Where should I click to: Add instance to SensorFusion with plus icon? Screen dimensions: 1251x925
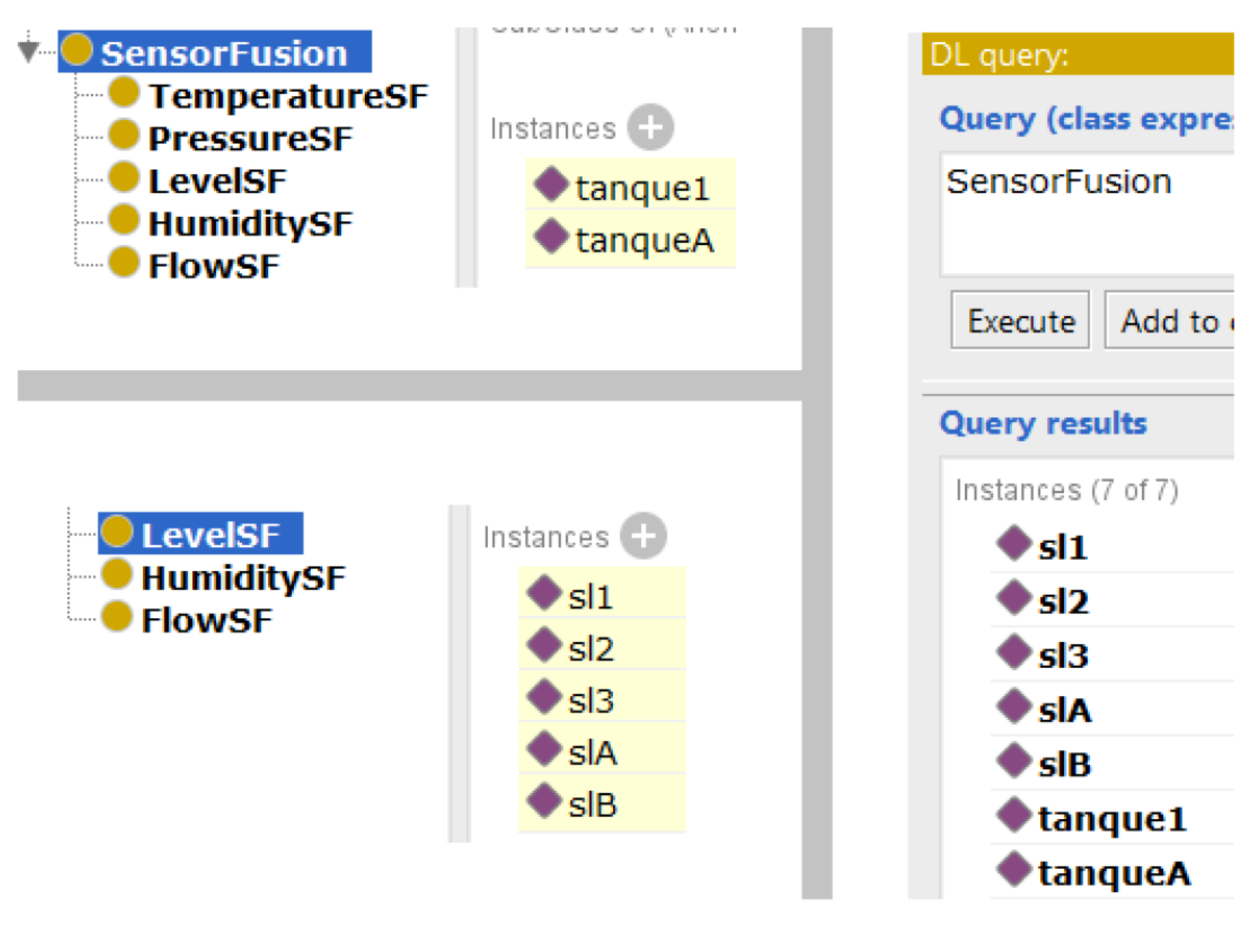pos(650,127)
